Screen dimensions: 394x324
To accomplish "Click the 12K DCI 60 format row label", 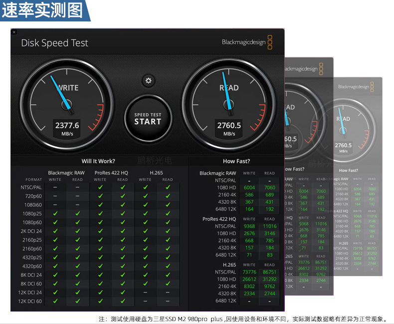I will pyautogui.click(x=30, y=301).
